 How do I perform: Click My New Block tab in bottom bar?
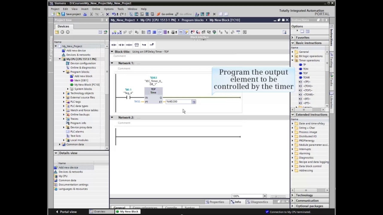tap(127, 212)
